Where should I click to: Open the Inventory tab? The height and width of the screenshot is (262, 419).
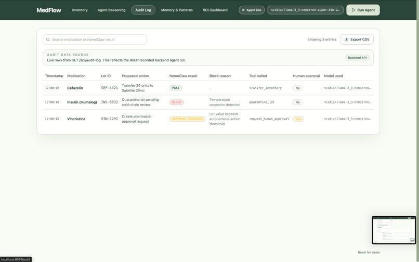point(80,10)
